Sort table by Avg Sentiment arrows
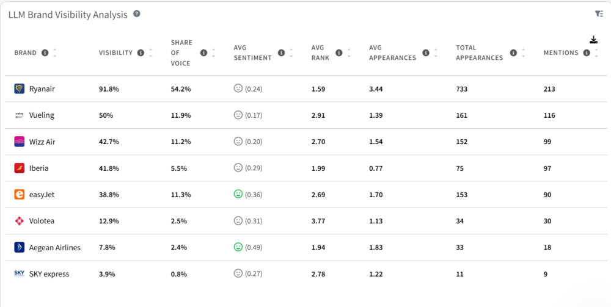The width and height of the screenshot is (611, 307). (291, 52)
